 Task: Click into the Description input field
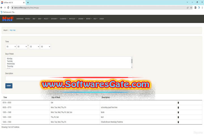[x=69, y=78]
